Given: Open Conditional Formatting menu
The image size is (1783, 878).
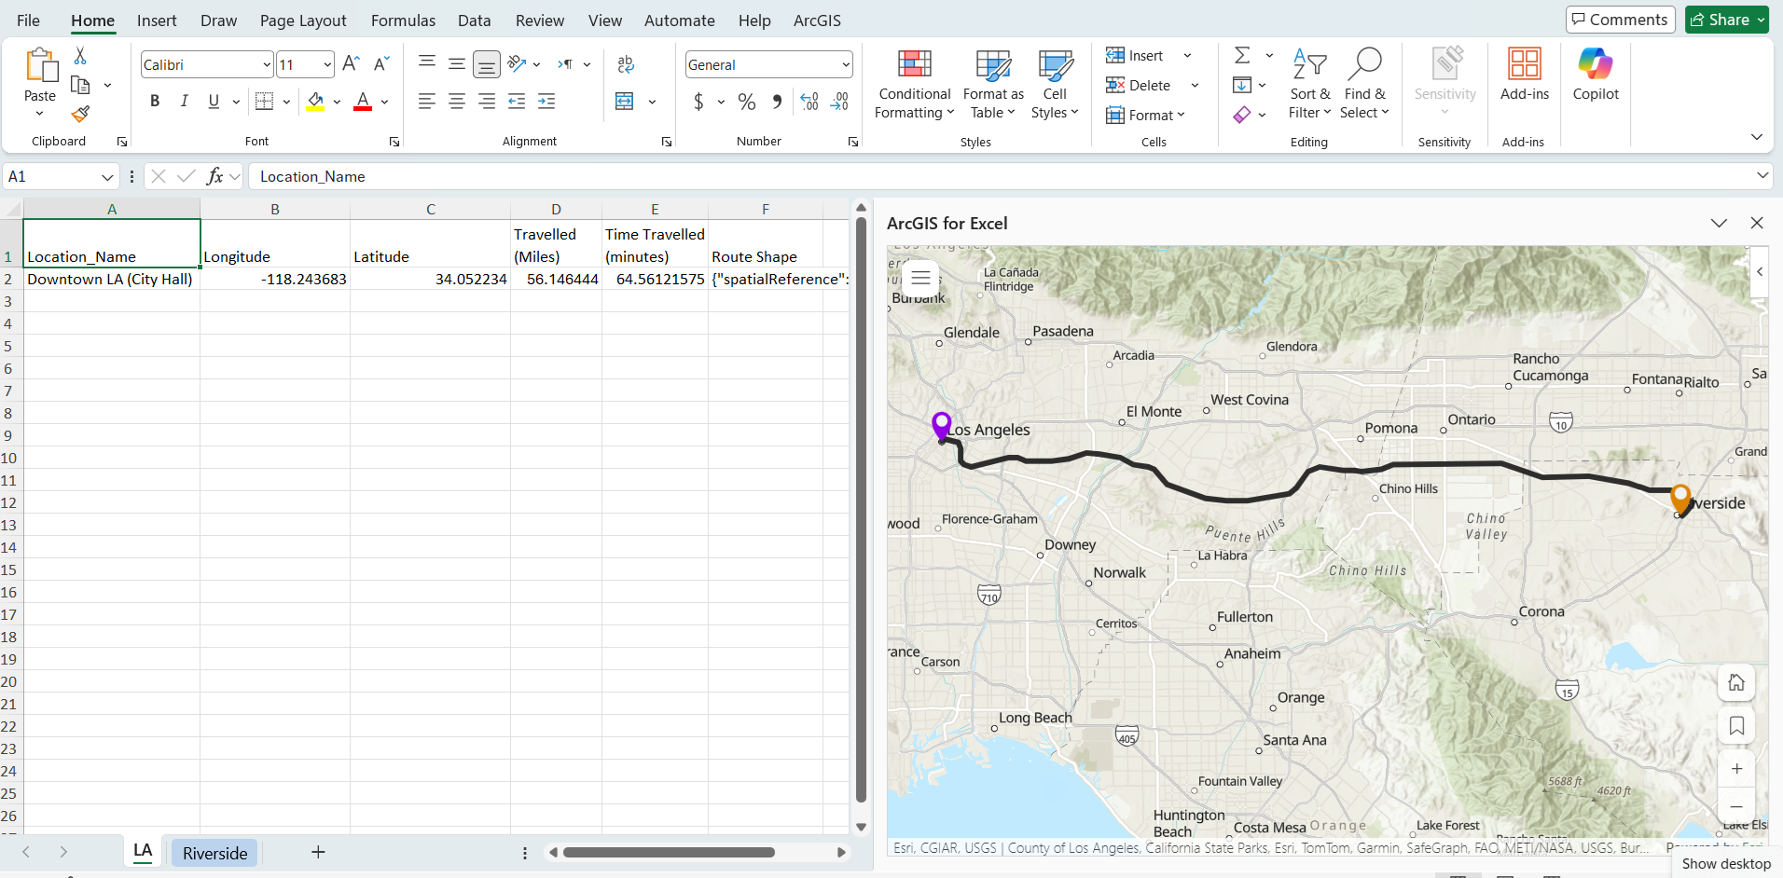Looking at the screenshot, I should tap(915, 84).
